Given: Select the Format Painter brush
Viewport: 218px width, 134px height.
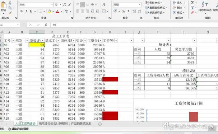Looking at the screenshot, I should tap(10, 13).
